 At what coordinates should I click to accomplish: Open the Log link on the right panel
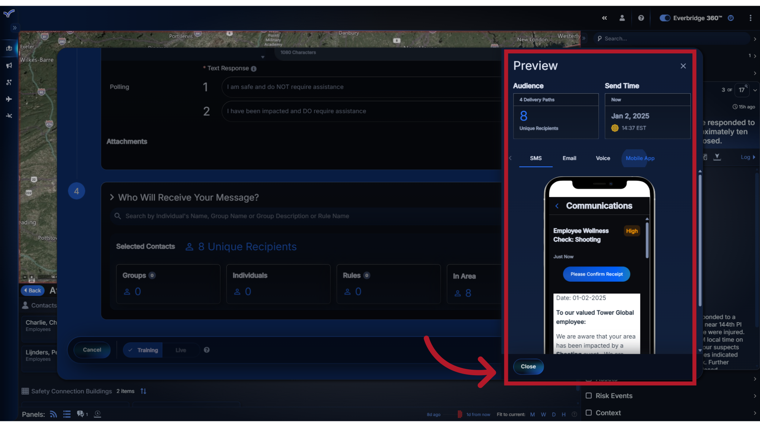(x=747, y=157)
